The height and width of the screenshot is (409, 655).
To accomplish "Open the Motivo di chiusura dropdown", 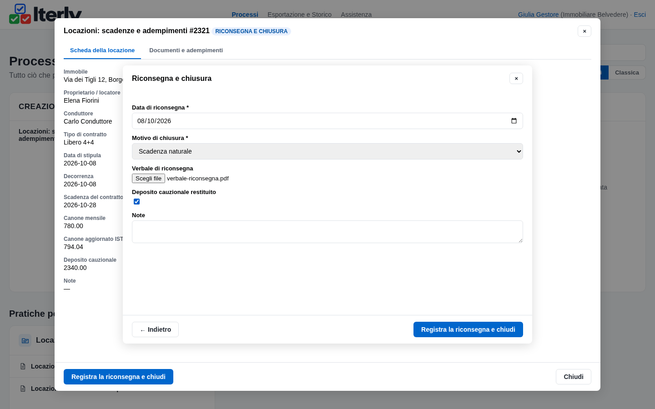I will [x=327, y=151].
